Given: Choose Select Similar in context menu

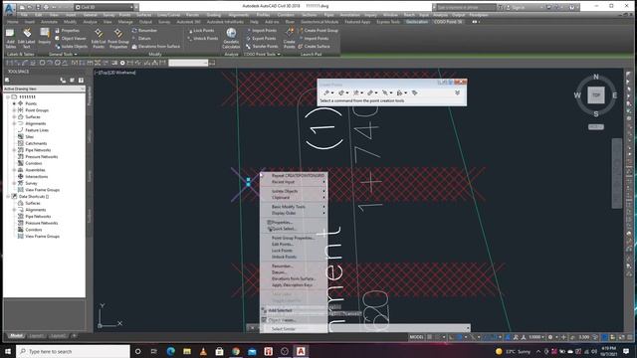Looking at the screenshot, I should pyautogui.click(x=294, y=329).
